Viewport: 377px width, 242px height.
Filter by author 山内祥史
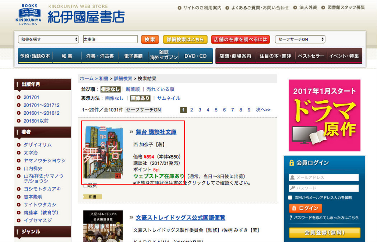pyautogui.click(x=33, y=168)
